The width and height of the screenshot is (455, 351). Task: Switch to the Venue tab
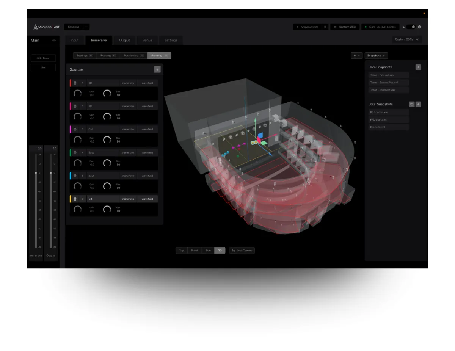point(147,40)
